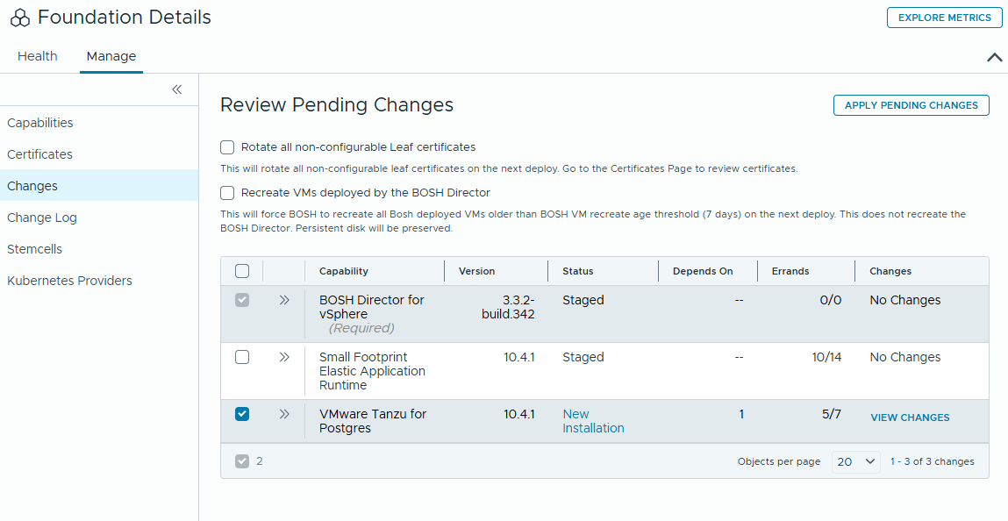Click version 3.3.2-build.342 cell
The width and height of the screenshot is (1008, 521).
[508, 307]
